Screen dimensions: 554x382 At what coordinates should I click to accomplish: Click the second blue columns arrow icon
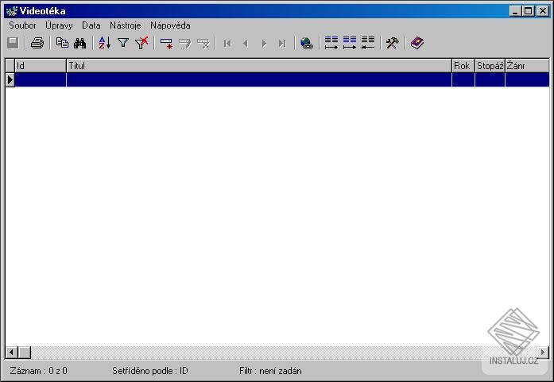pyautogui.click(x=350, y=43)
